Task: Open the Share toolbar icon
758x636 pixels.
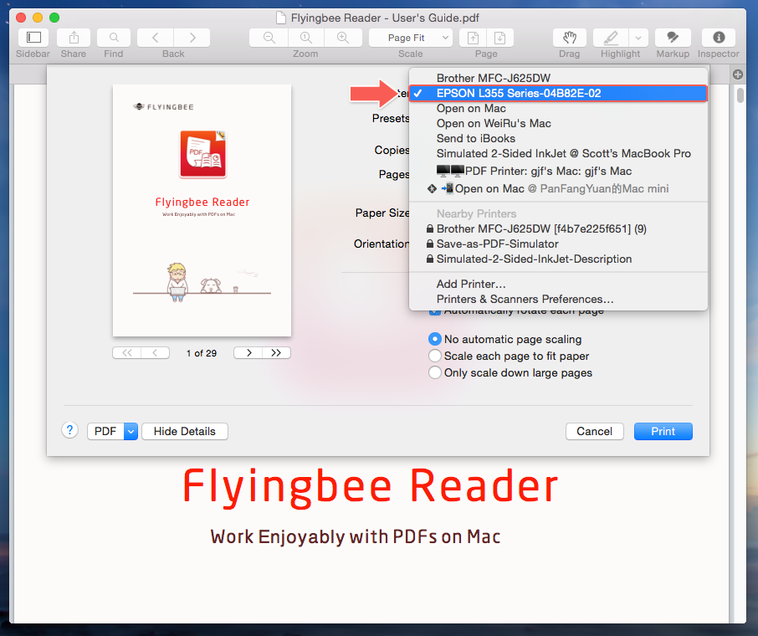Action: pos(74,38)
